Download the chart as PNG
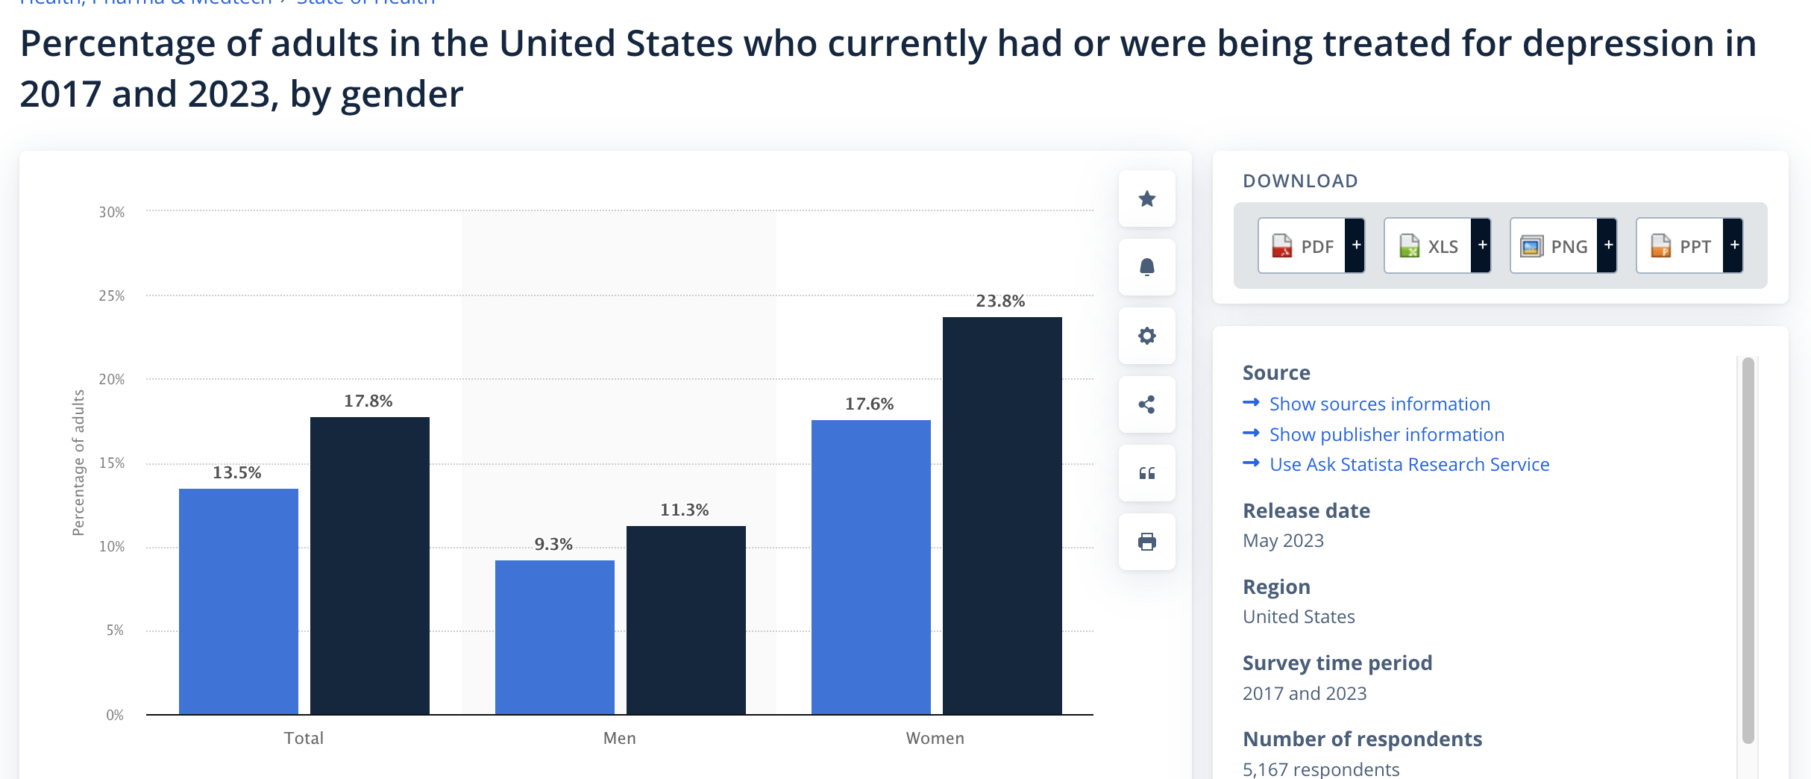The image size is (1811, 779). pos(1554,246)
